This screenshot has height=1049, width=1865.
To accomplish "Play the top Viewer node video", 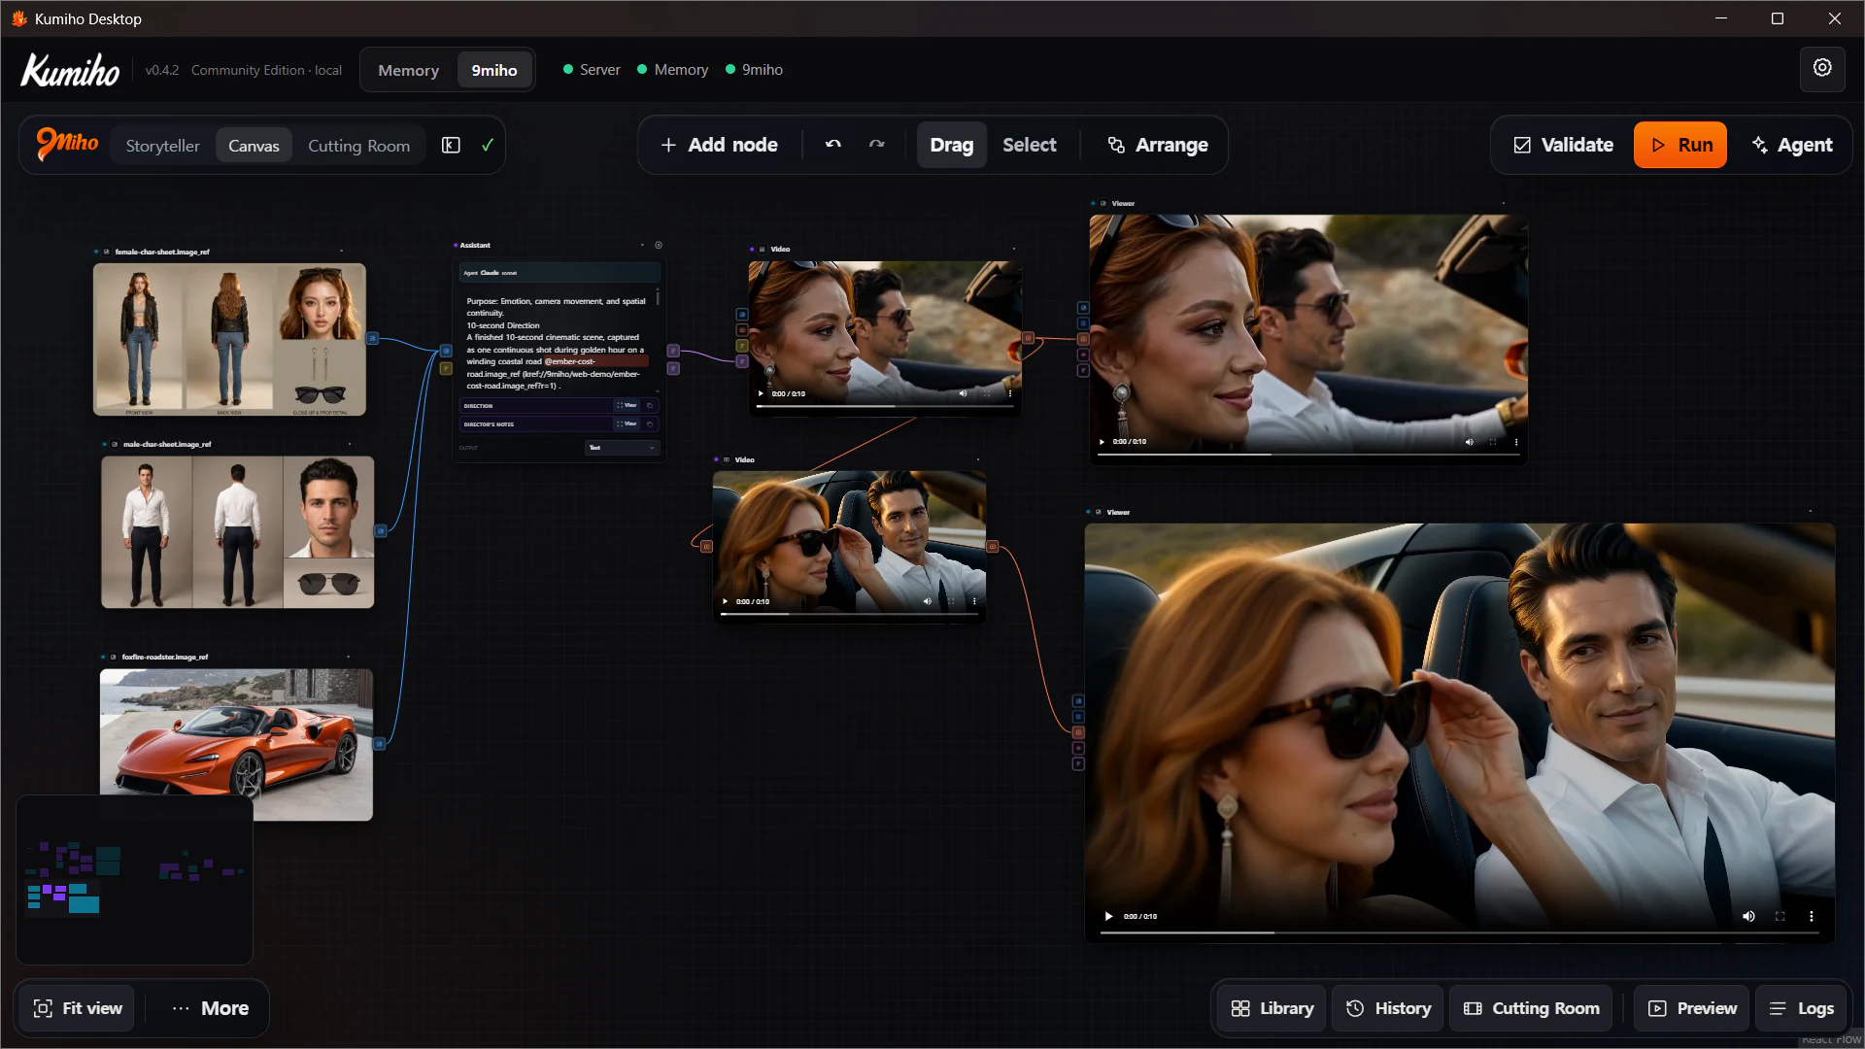I will coord(1102,442).
